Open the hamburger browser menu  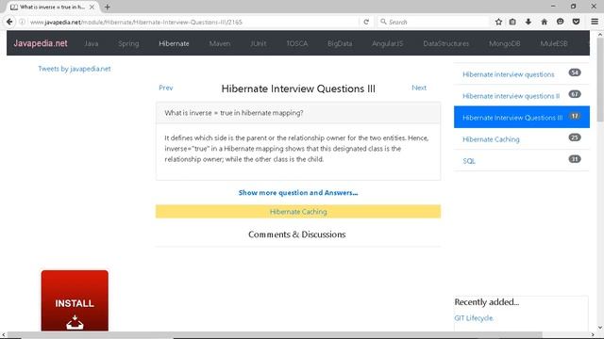[x=595, y=22]
